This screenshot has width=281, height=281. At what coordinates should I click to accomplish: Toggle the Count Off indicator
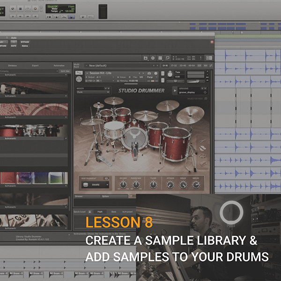pos(52,7)
